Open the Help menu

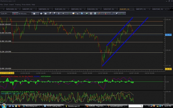33,5
